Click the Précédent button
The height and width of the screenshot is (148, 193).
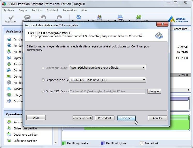105,118
